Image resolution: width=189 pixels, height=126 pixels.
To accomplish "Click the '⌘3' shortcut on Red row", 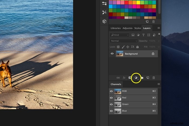I will (154, 98).
